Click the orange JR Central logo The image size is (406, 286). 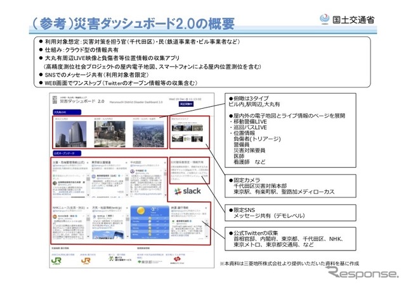(x=86, y=261)
